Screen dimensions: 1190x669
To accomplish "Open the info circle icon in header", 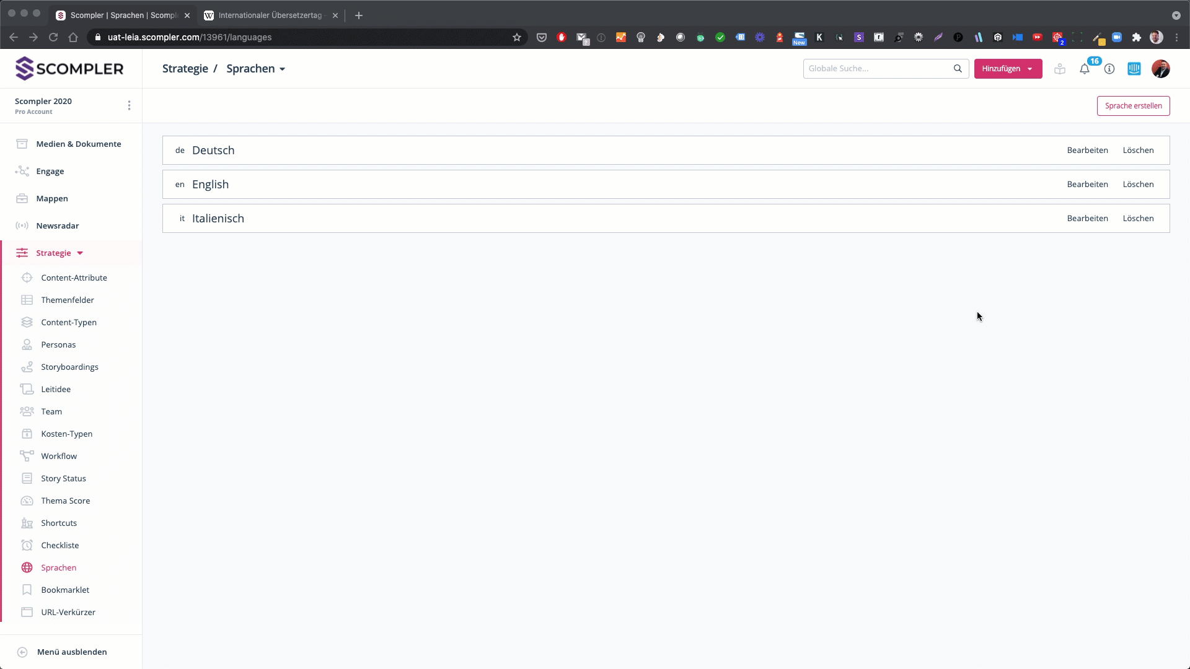I will [1109, 69].
